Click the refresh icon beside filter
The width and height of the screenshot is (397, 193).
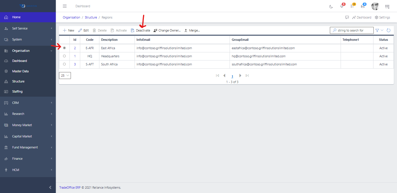(x=388, y=30)
